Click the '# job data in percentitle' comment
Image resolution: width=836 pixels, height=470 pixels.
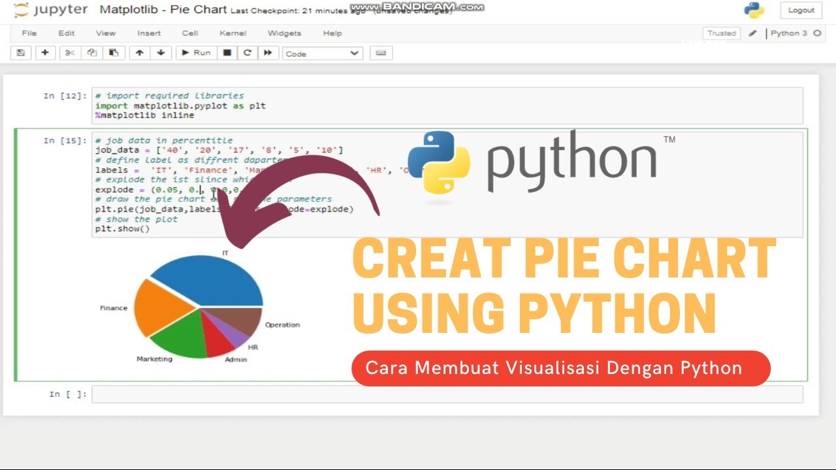pyautogui.click(x=164, y=140)
